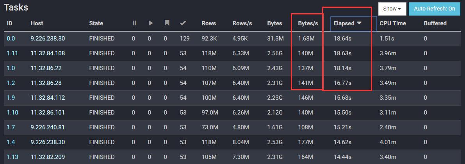
Task: Sort tasks by CPU Time column
Action: (393, 23)
